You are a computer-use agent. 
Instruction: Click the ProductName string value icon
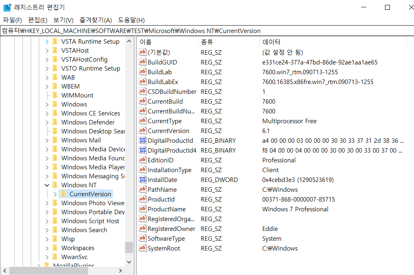(x=143, y=209)
